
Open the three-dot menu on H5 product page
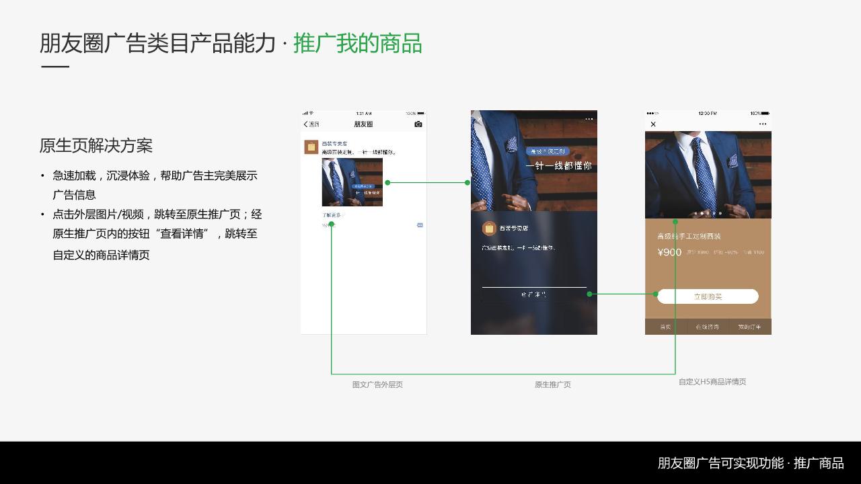point(762,124)
